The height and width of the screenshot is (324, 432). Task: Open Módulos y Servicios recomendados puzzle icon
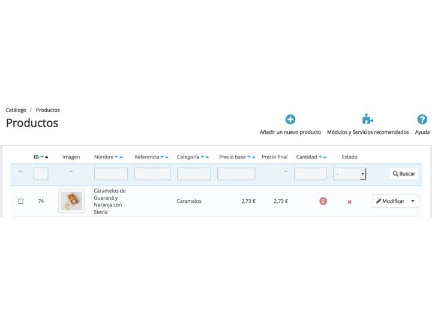click(x=367, y=119)
